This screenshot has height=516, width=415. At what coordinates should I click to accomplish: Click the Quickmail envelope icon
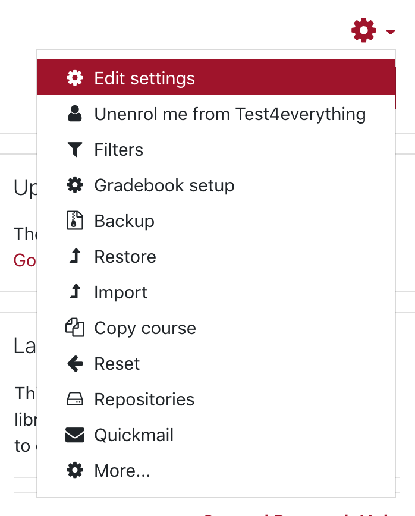(x=75, y=435)
